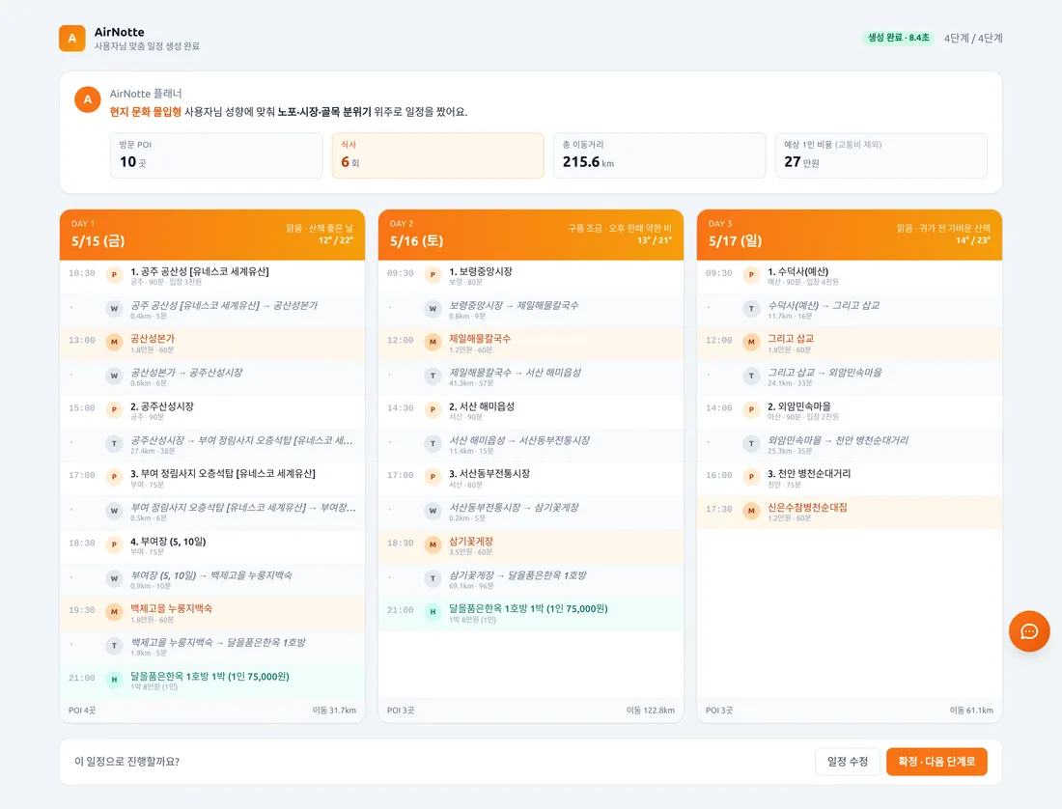Click T icon for 공주산성시장 to 부여 정림사지 transfer
The image size is (1062, 809).
point(114,443)
